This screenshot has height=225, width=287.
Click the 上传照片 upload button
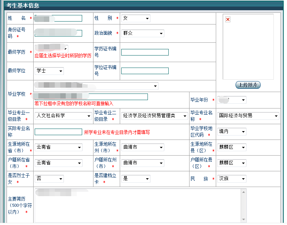click(x=248, y=85)
